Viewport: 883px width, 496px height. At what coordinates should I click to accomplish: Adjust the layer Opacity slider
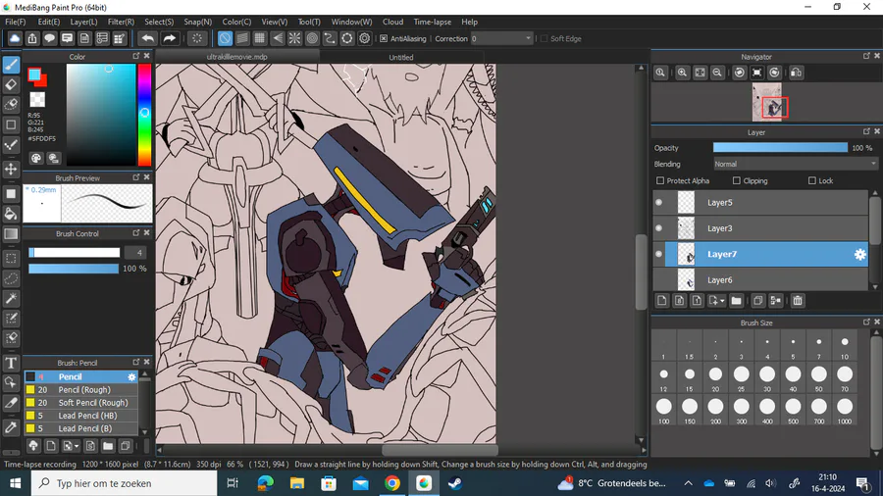[x=780, y=147]
